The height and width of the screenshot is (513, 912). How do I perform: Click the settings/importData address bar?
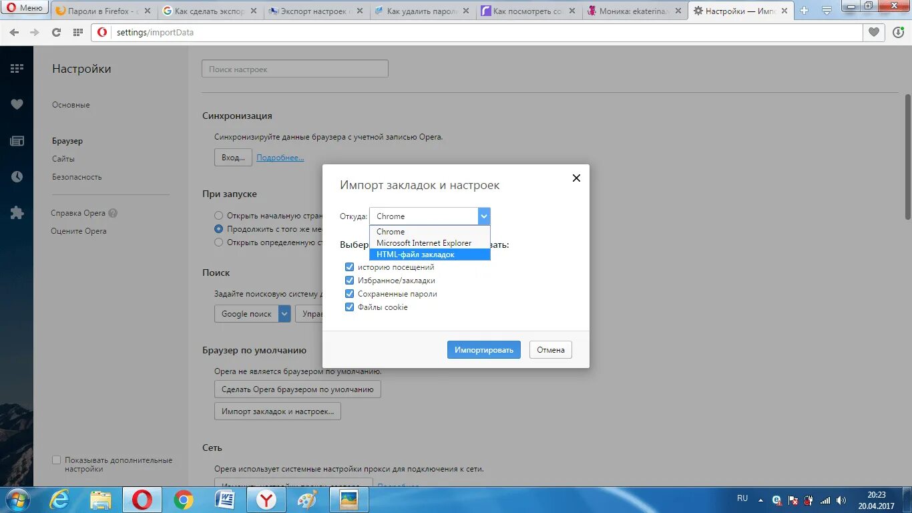coord(477,32)
